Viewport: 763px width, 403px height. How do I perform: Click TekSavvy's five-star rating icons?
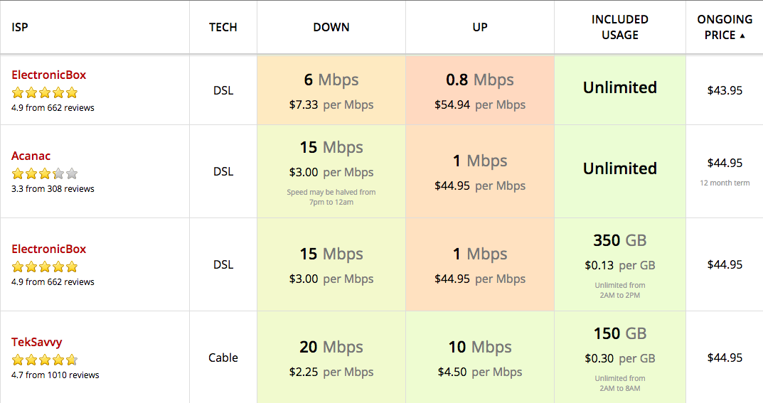coord(45,360)
